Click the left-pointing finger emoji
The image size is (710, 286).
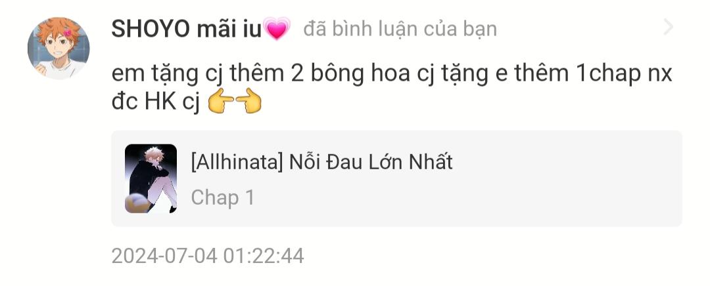click(248, 101)
